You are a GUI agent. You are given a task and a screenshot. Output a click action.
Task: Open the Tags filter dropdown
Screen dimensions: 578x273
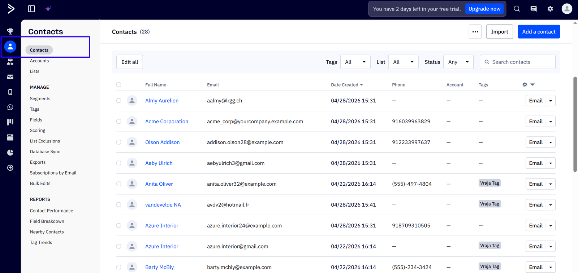point(355,62)
